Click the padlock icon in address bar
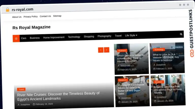Viewport: 195px width, 109px height. (x=7, y=10)
